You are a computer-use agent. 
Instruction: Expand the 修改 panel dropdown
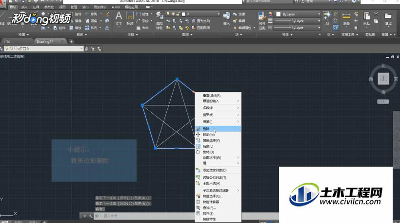82,34
